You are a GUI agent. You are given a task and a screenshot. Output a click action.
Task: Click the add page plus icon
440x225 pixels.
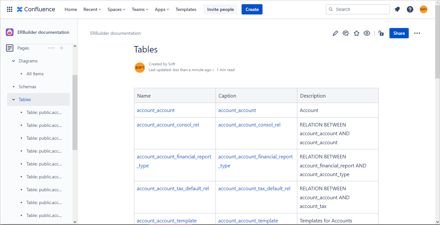[x=62, y=48]
